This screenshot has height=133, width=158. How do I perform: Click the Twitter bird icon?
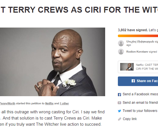(x=119, y=111)
